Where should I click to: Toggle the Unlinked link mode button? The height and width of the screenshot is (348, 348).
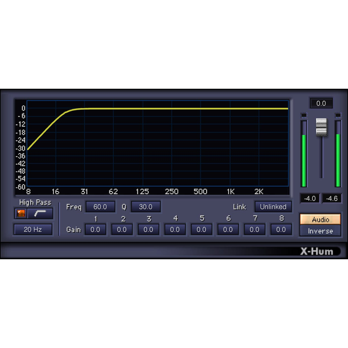click(x=273, y=207)
